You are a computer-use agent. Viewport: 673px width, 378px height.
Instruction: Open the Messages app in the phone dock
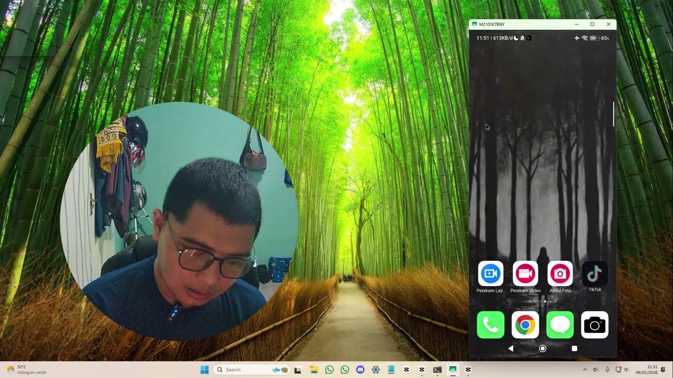coord(560,325)
